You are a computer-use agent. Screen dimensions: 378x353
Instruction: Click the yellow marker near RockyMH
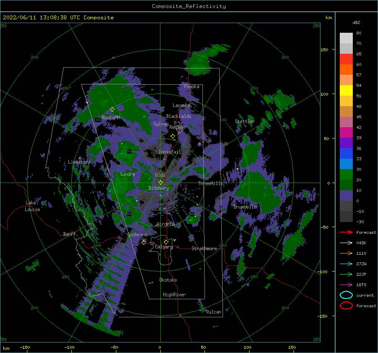tap(112, 110)
